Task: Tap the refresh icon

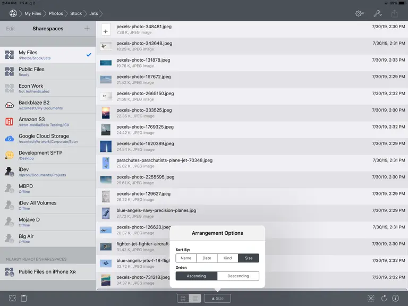Action: point(384,298)
